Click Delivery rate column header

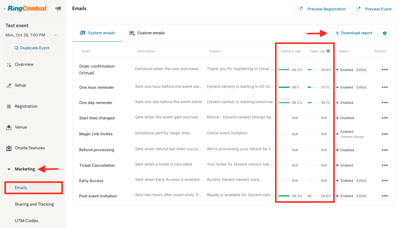(x=291, y=51)
